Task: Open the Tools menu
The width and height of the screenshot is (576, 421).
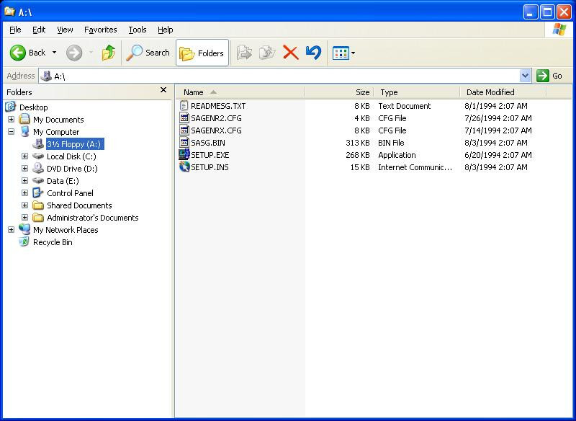Action: click(137, 30)
